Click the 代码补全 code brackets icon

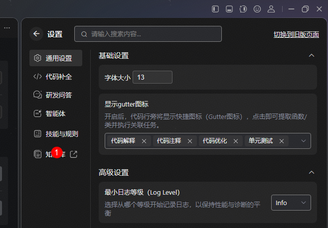[38, 77]
